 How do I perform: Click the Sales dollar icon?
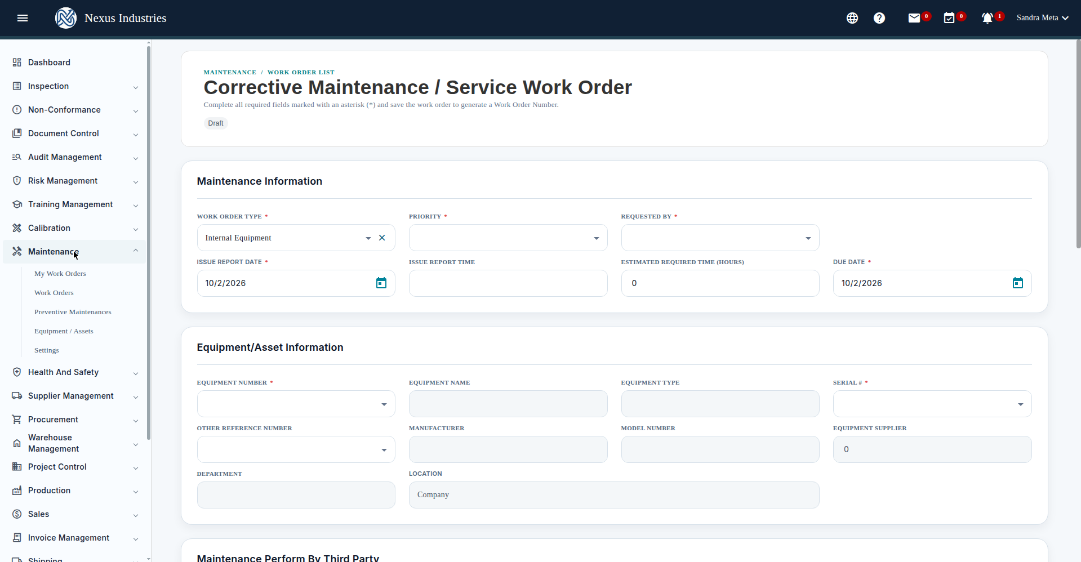tap(17, 514)
